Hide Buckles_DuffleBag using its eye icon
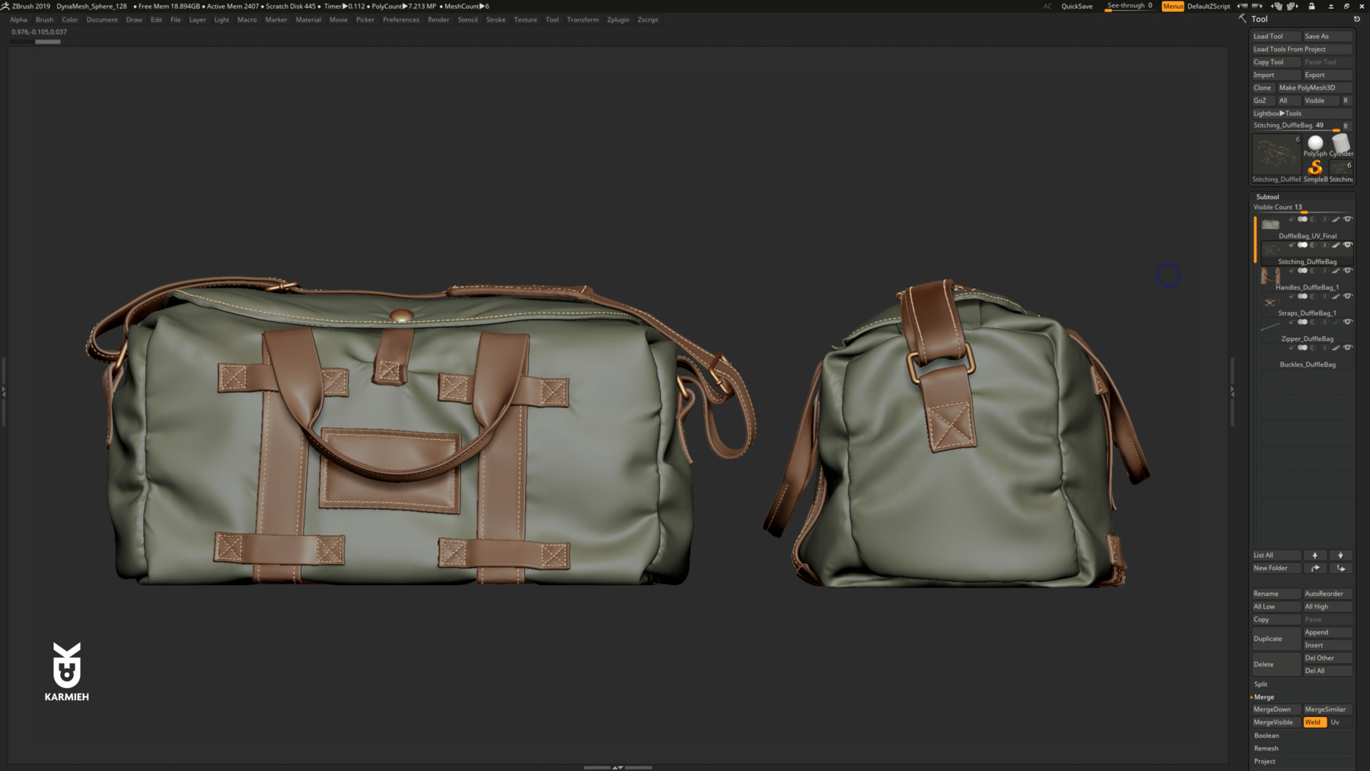1370x771 pixels. 1348,348
